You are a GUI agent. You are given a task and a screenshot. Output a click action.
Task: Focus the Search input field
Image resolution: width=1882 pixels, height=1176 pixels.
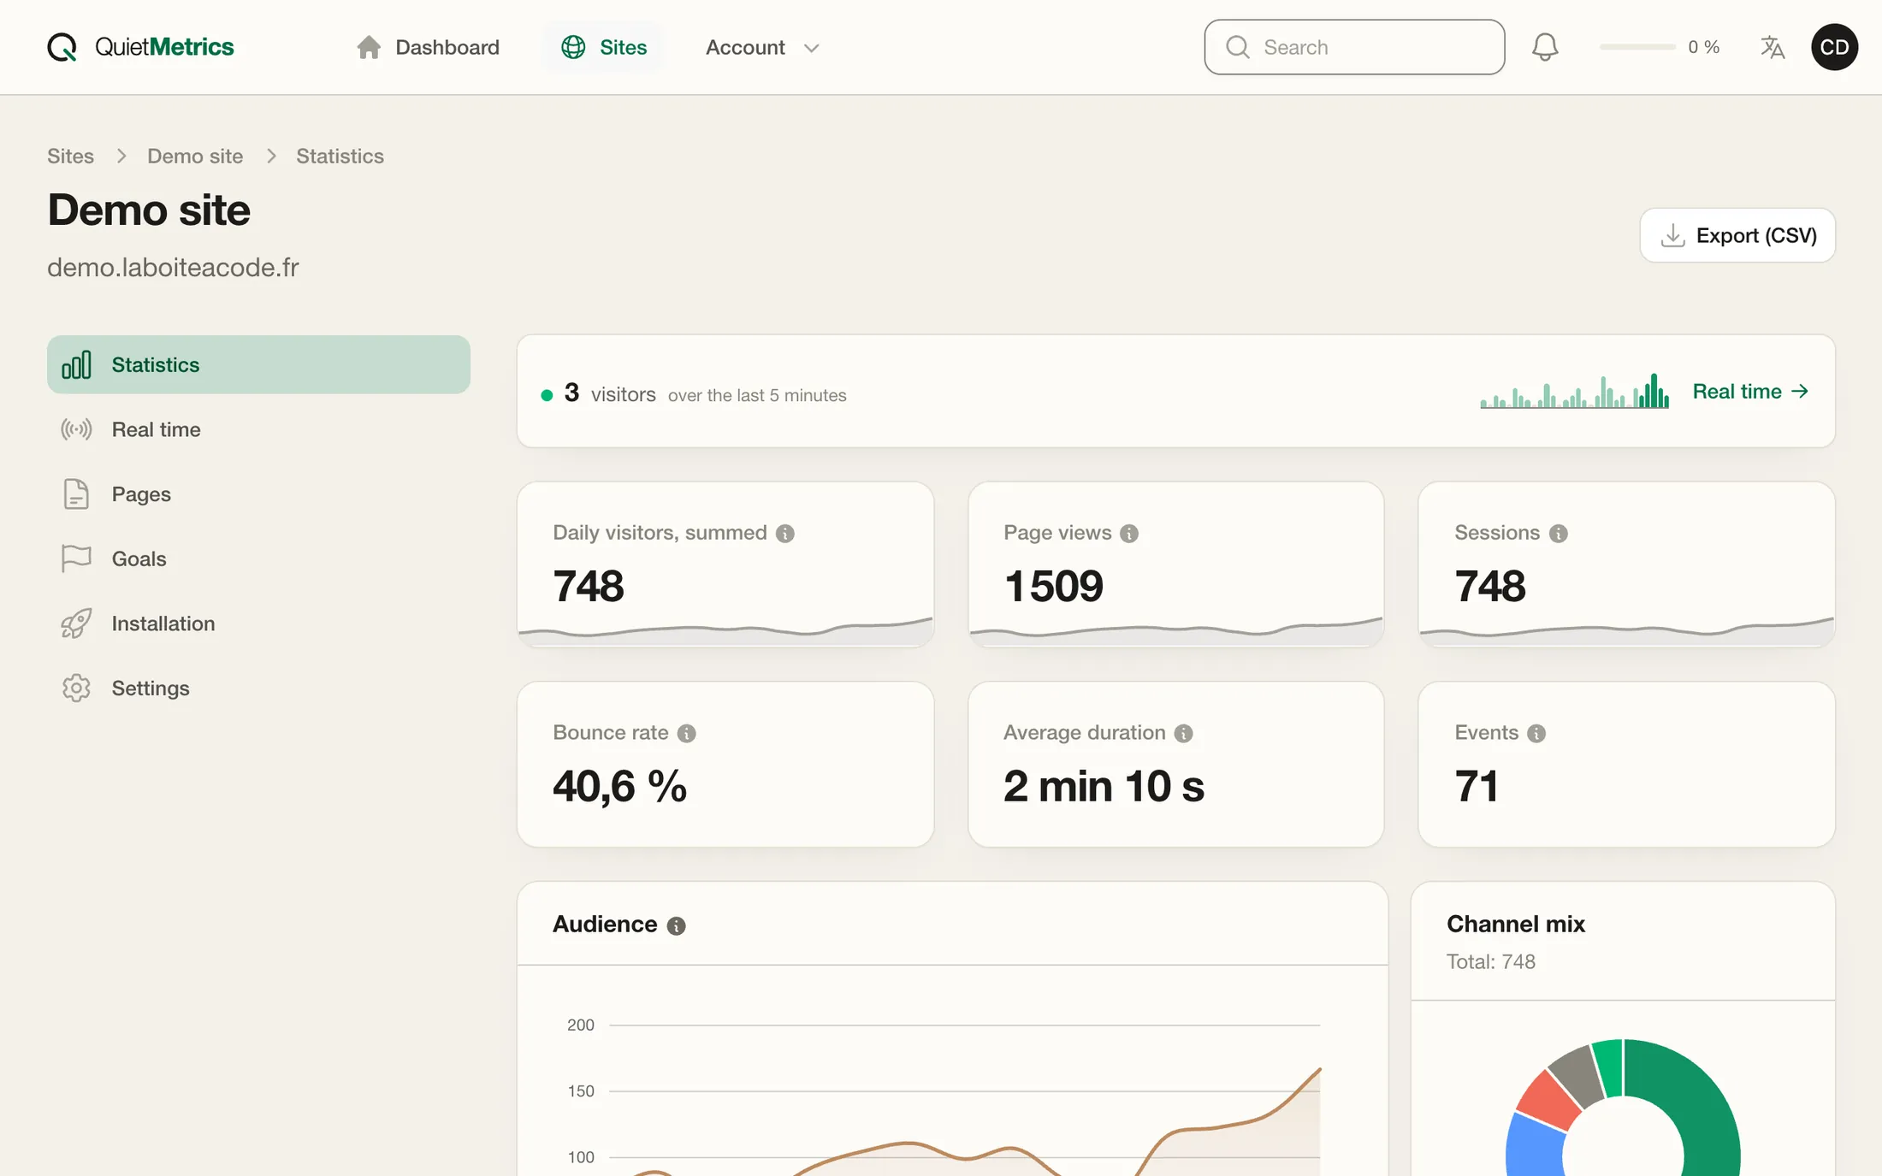pos(1354,47)
